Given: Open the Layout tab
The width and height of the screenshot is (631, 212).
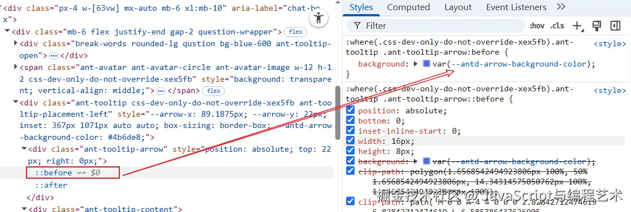Looking at the screenshot, I should click(458, 7).
